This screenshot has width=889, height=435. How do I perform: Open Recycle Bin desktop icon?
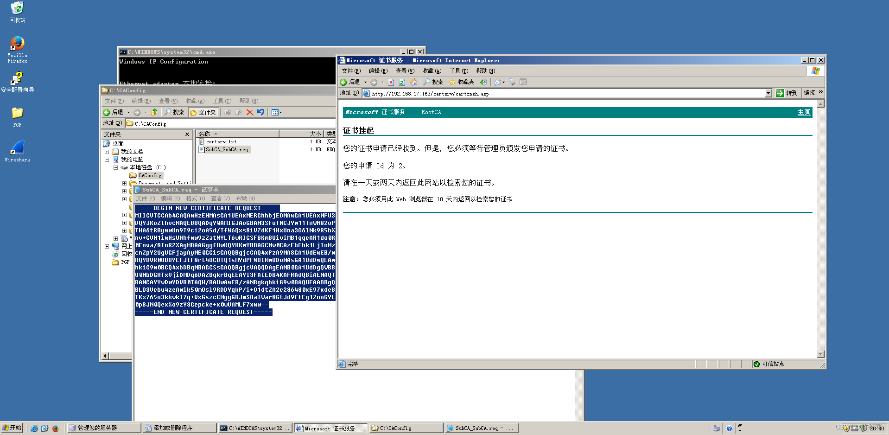[x=17, y=12]
